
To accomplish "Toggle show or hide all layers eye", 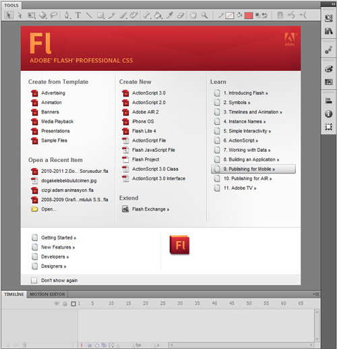I will 57,304.
